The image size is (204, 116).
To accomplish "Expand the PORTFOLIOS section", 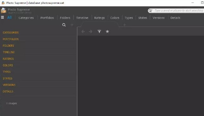I will point(11,39).
